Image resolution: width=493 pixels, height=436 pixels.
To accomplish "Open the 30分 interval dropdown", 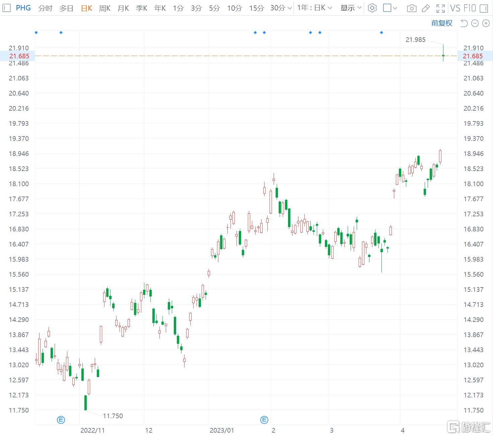I will pos(281,8).
